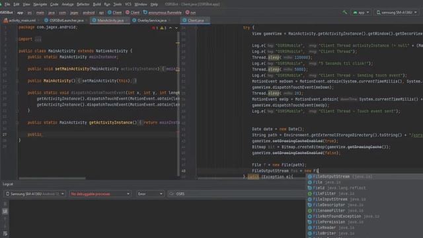This screenshot has width=423, height=238.
Task: Open the View menu
Action: click(26, 5)
